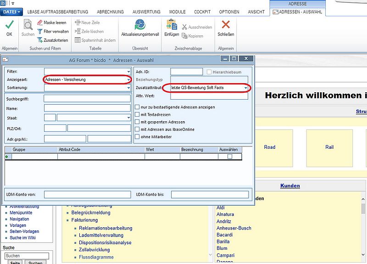Image resolution: width=367 pixels, height=264 pixels.
Task: Click the LDM-Konto bis input field
Action: (210, 194)
